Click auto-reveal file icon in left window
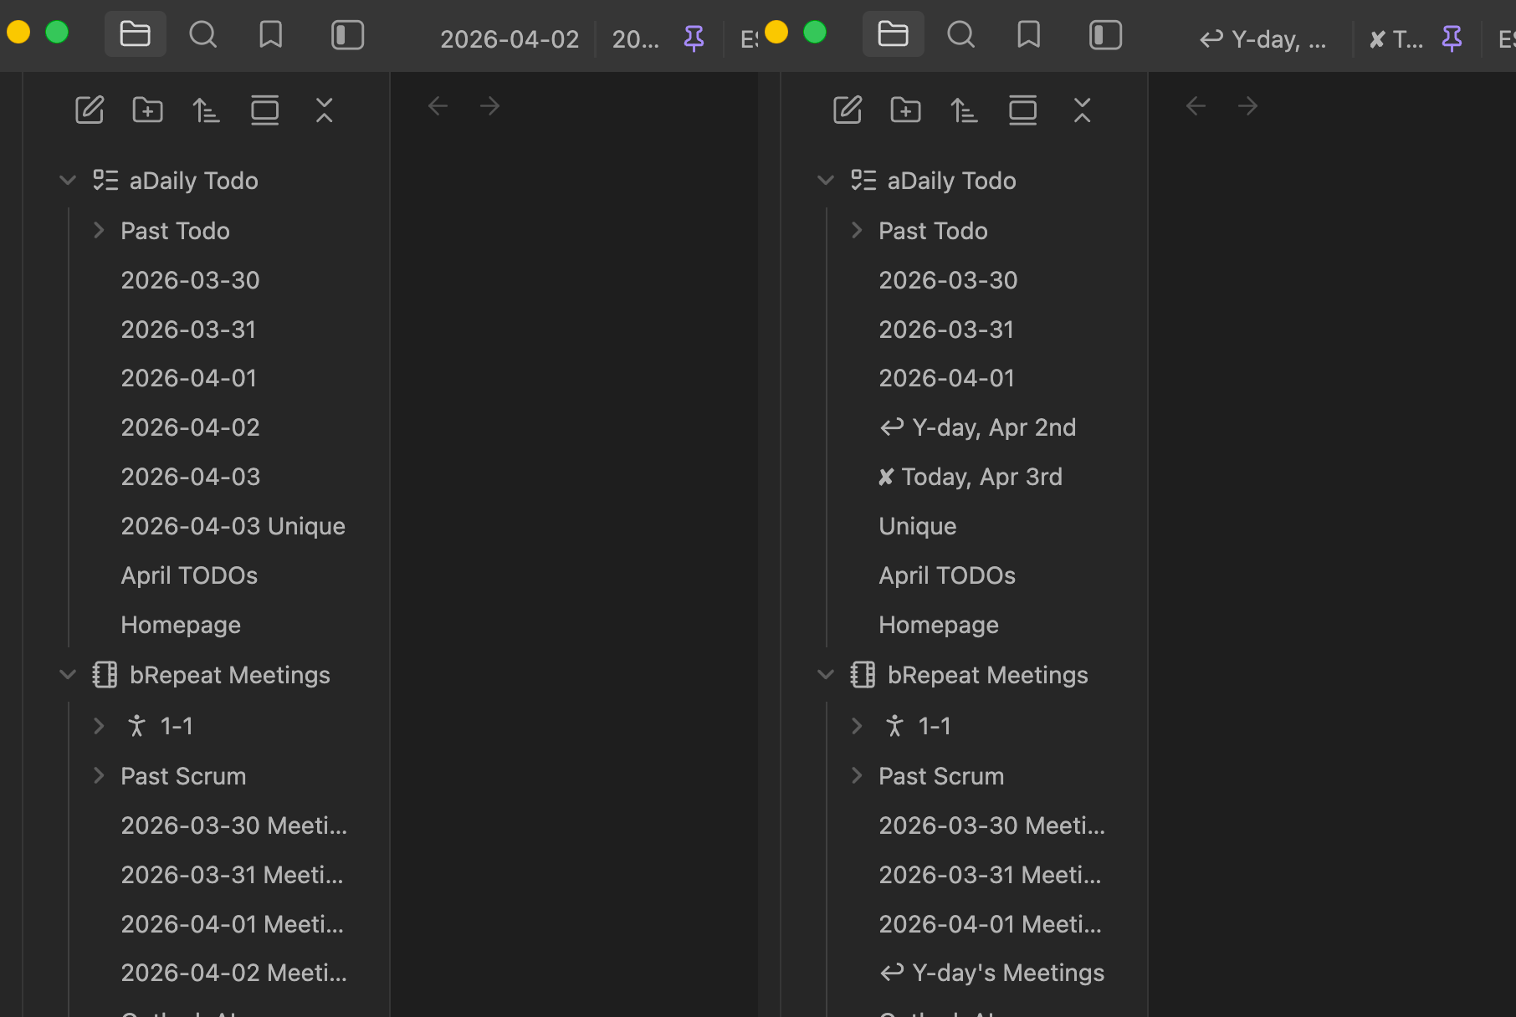This screenshot has width=1516, height=1017. click(x=265, y=110)
